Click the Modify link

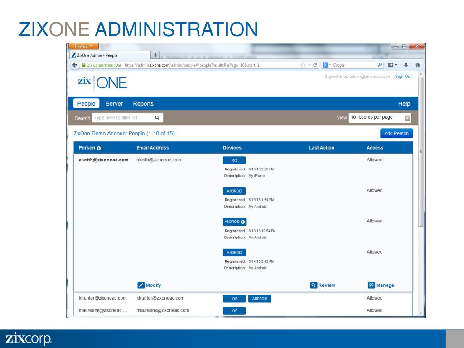tap(153, 285)
